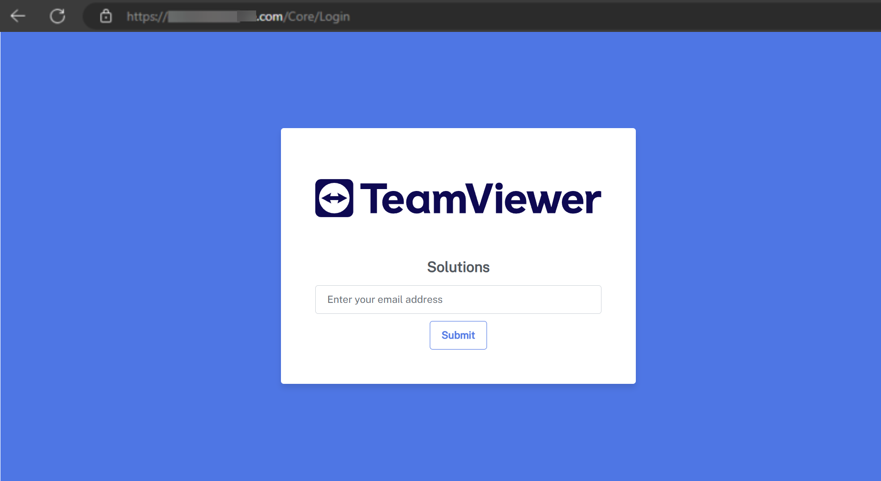Click the redacted domain in the address bar
The width and height of the screenshot is (881, 481).
click(211, 17)
